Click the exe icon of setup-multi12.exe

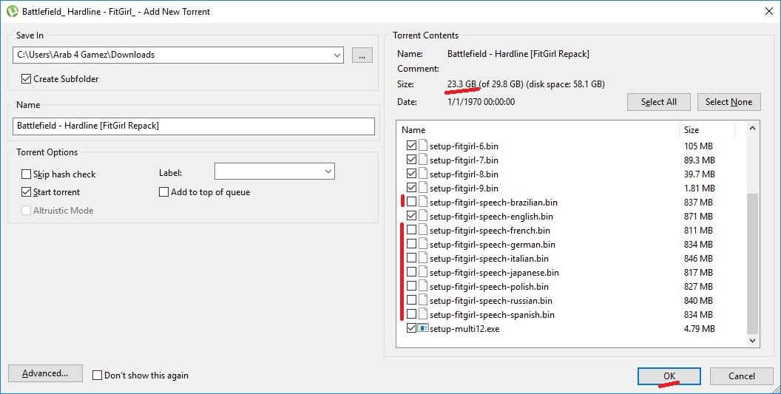(423, 328)
